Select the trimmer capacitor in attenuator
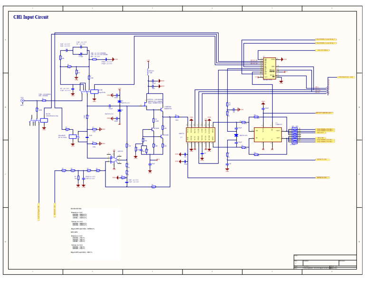 81,54
